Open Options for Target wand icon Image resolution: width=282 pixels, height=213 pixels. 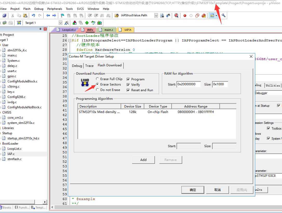tap(67, 23)
